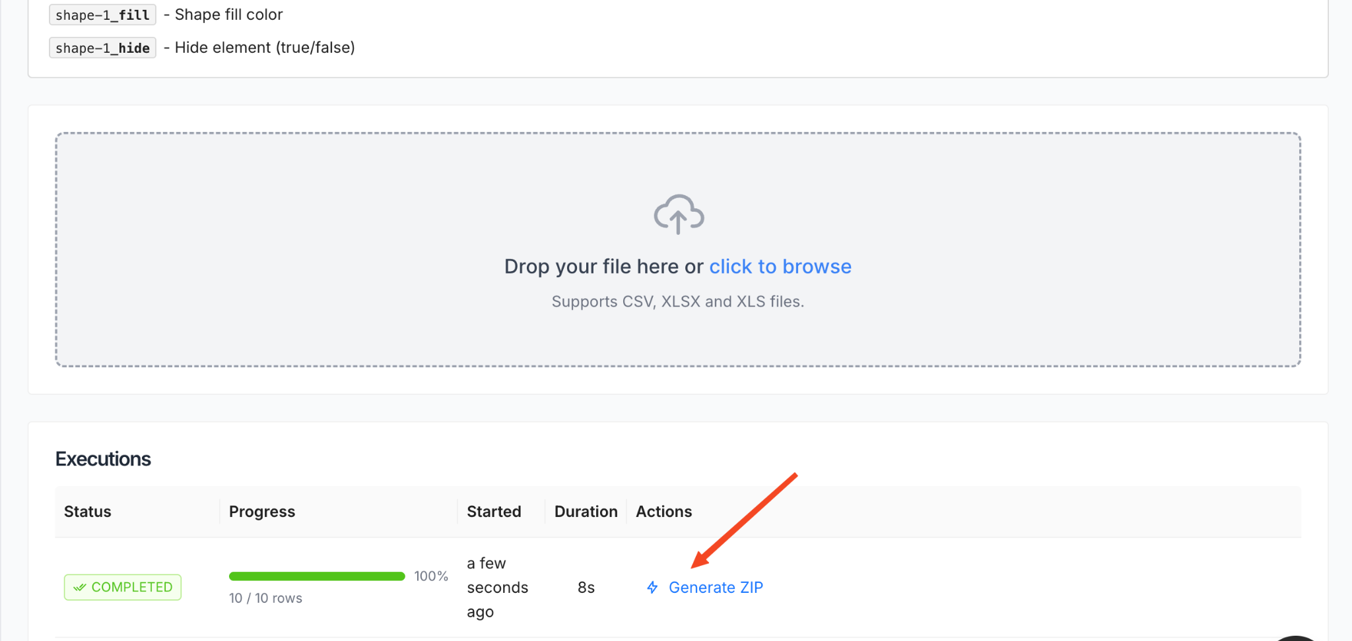Click the 'click to browse' link
The height and width of the screenshot is (641, 1352).
pos(780,266)
